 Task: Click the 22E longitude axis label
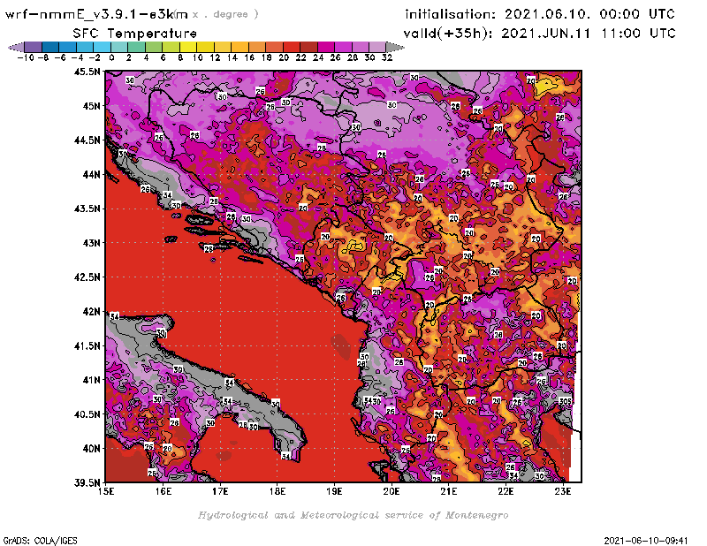click(x=506, y=491)
